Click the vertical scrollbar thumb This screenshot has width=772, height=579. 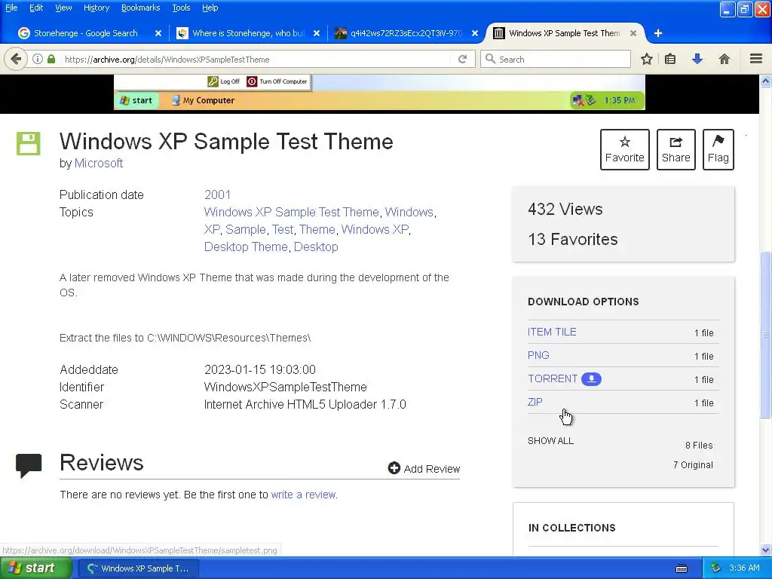(766, 335)
